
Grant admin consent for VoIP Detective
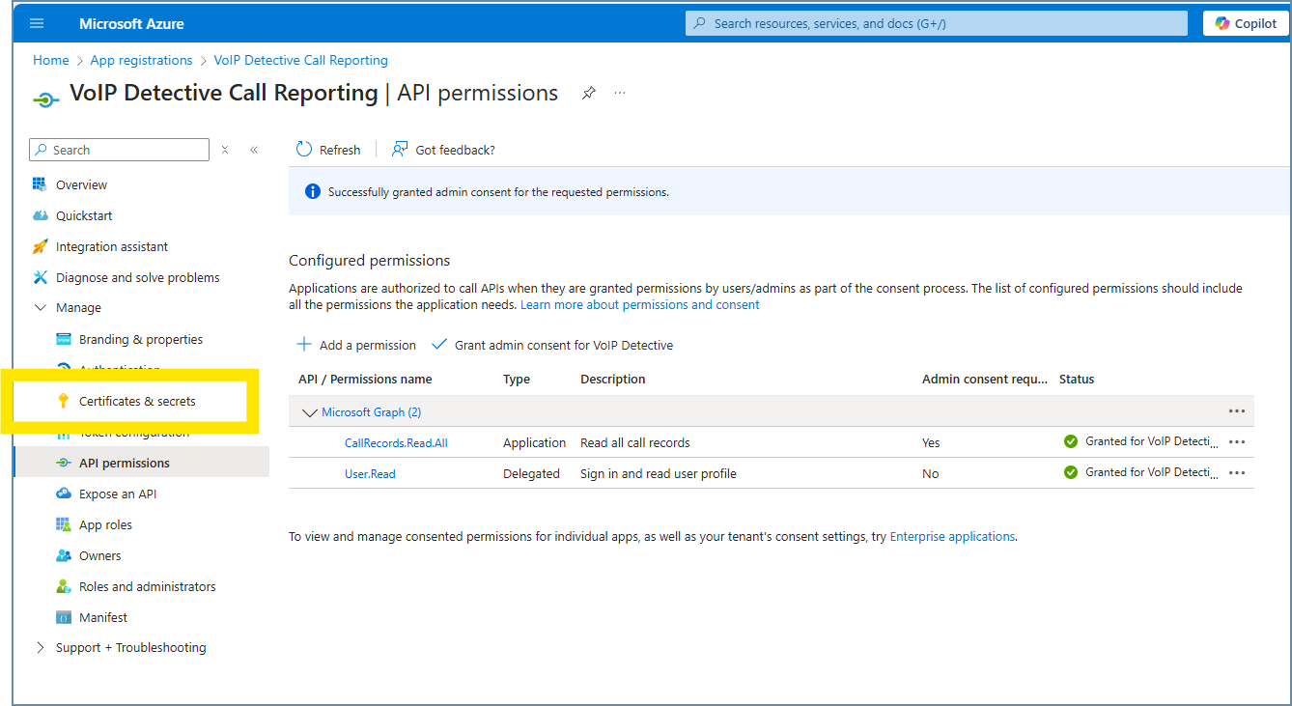pyautogui.click(x=552, y=345)
